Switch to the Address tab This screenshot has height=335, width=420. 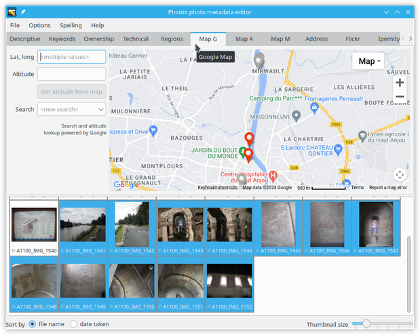pos(316,39)
